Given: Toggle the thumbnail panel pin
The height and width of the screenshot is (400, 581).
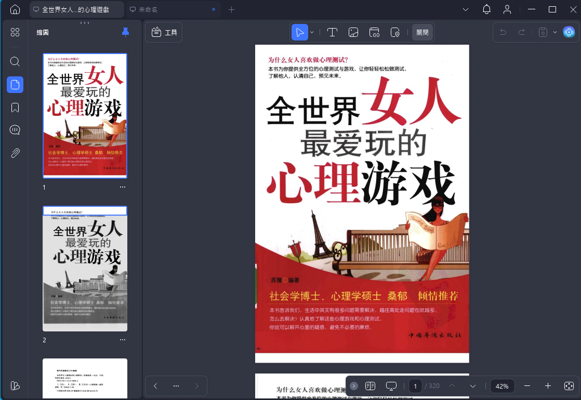Looking at the screenshot, I should [125, 32].
